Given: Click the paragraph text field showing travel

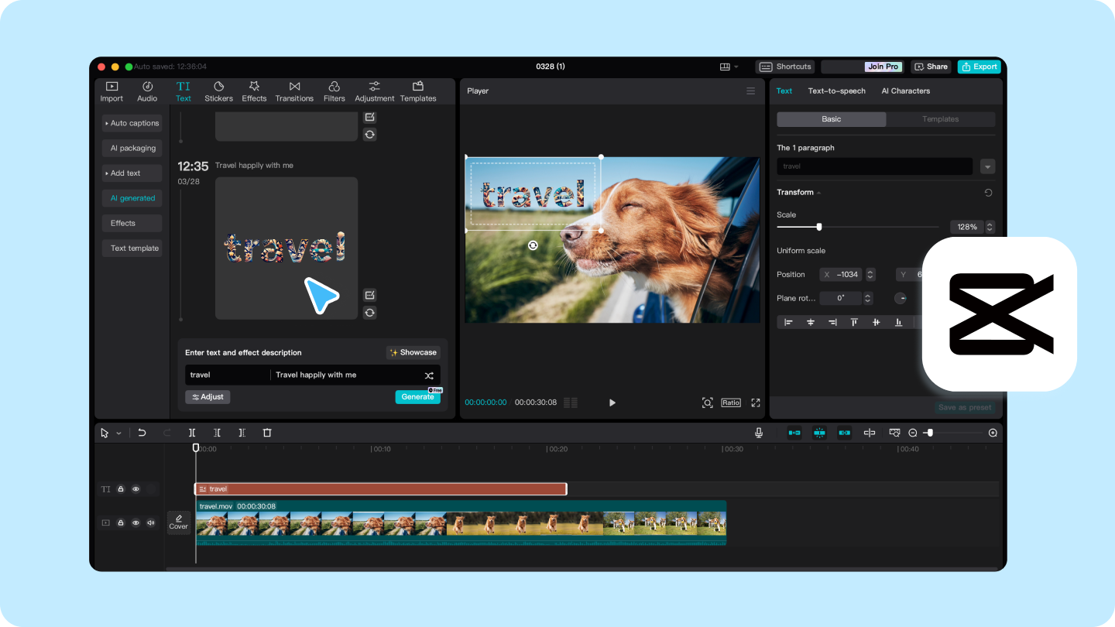Looking at the screenshot, I should 875,166.
